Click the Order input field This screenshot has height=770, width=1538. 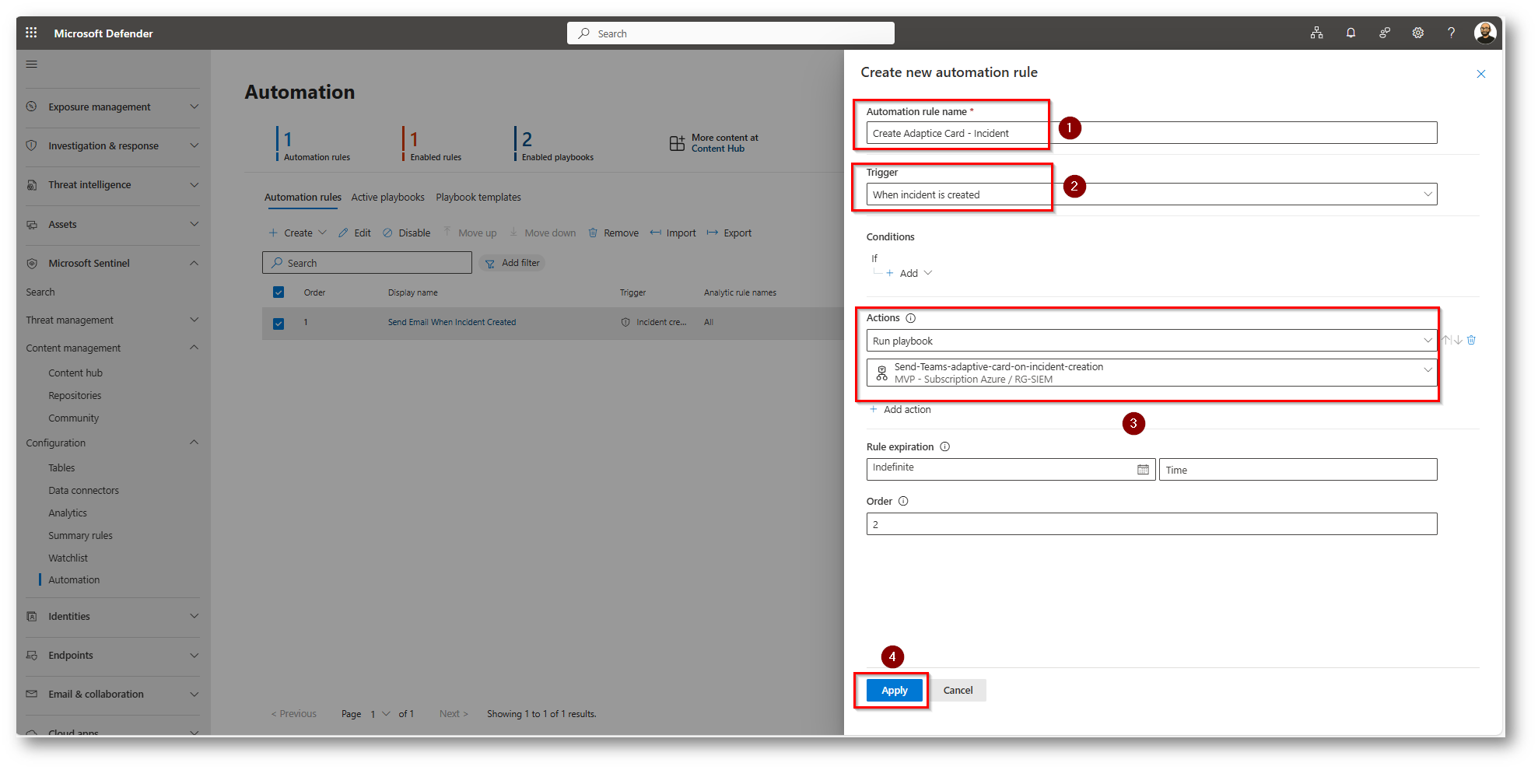1151,524
